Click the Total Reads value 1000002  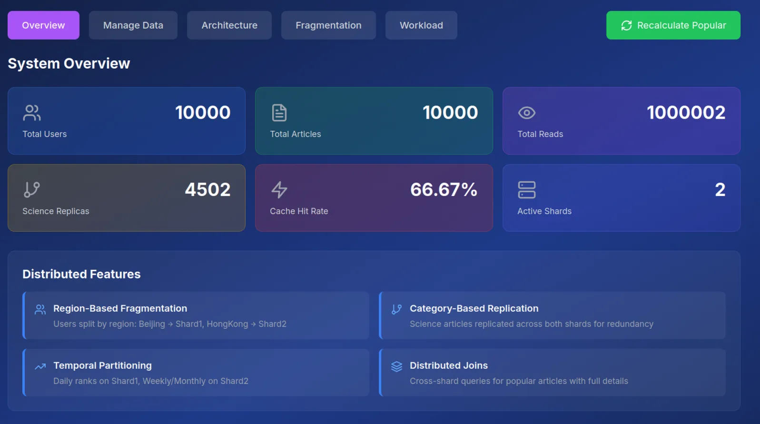686,113
